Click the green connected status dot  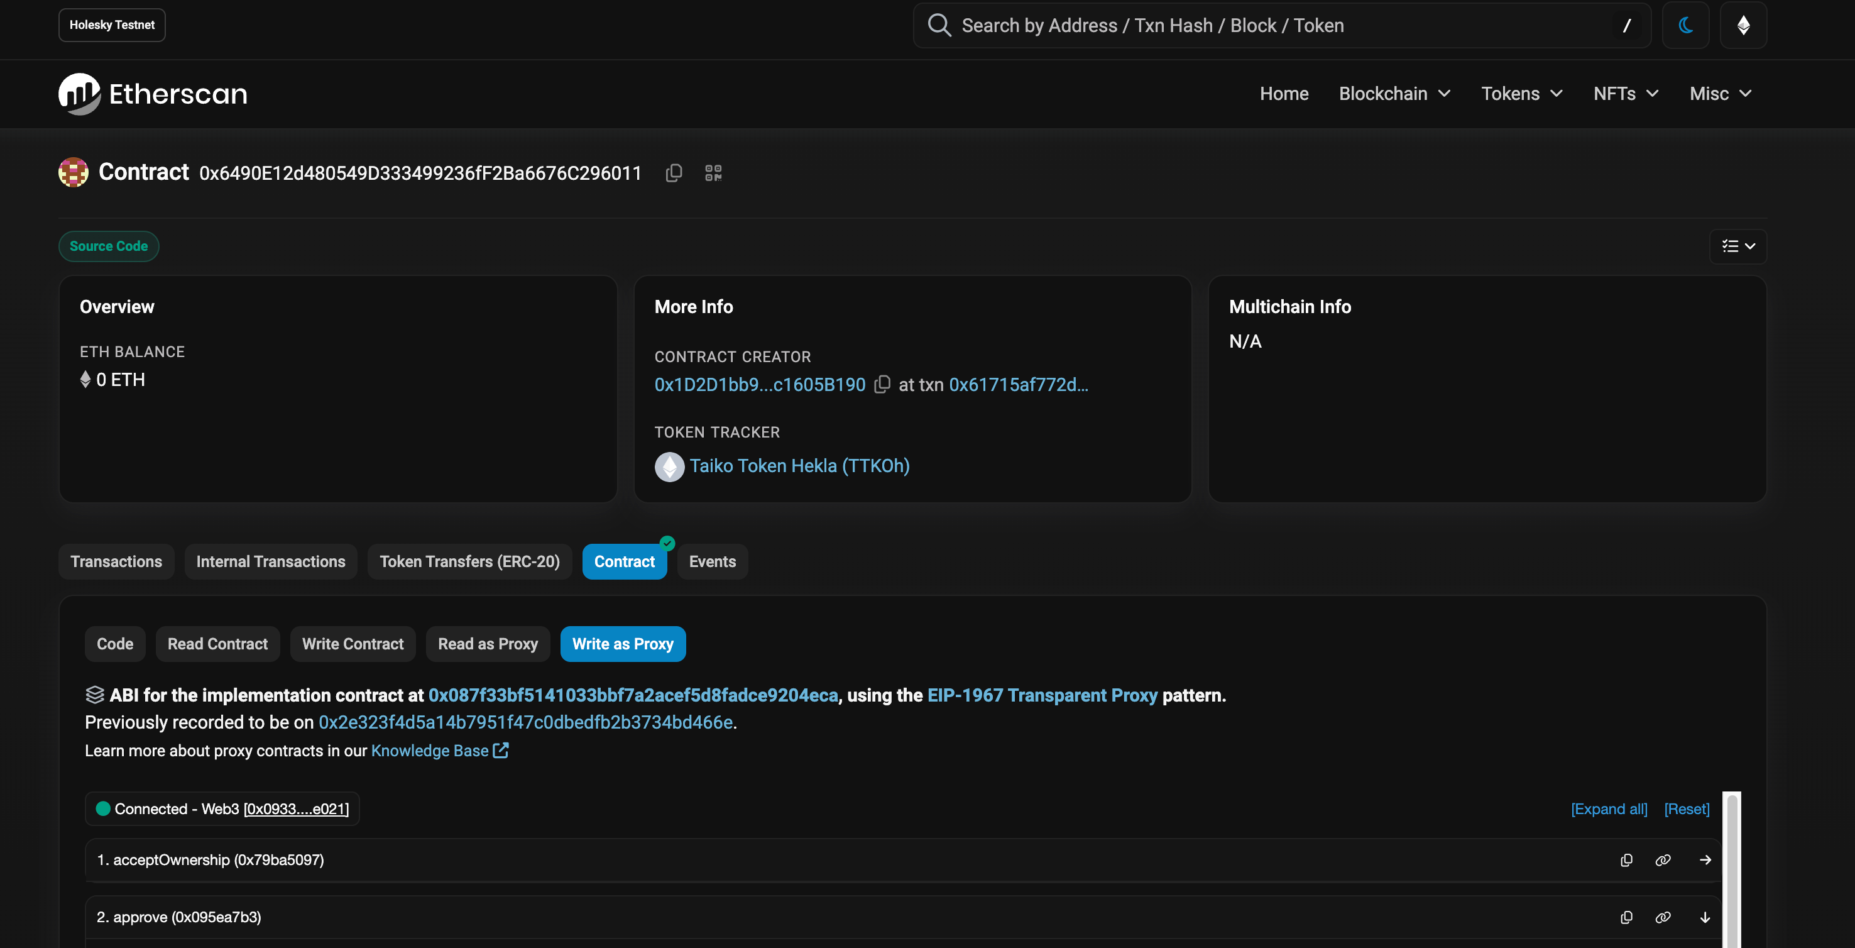[103, 808]
